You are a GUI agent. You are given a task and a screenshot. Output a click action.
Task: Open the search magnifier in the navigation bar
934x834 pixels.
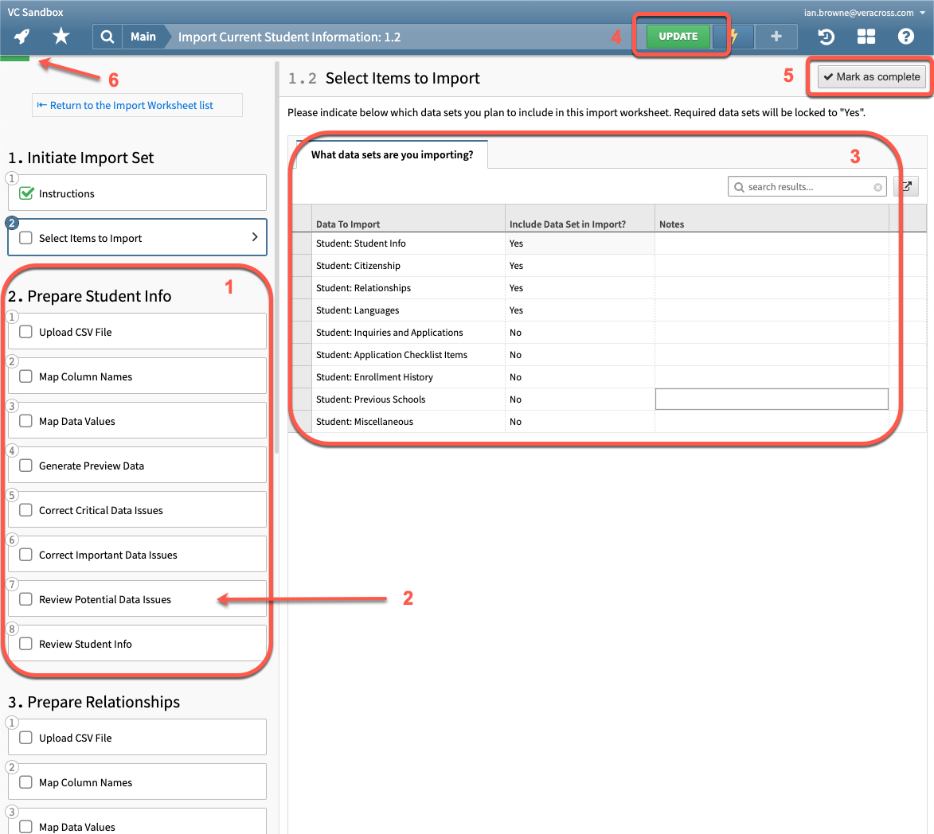tap(107, 36)
